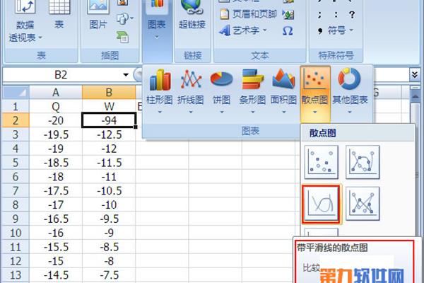Insert a Table (表) icon
The image size is (424, 283).
tap(59, 14)
